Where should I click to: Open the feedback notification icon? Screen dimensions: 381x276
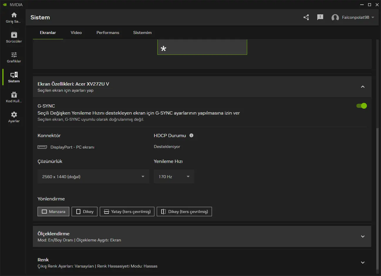tap(320, 17)
